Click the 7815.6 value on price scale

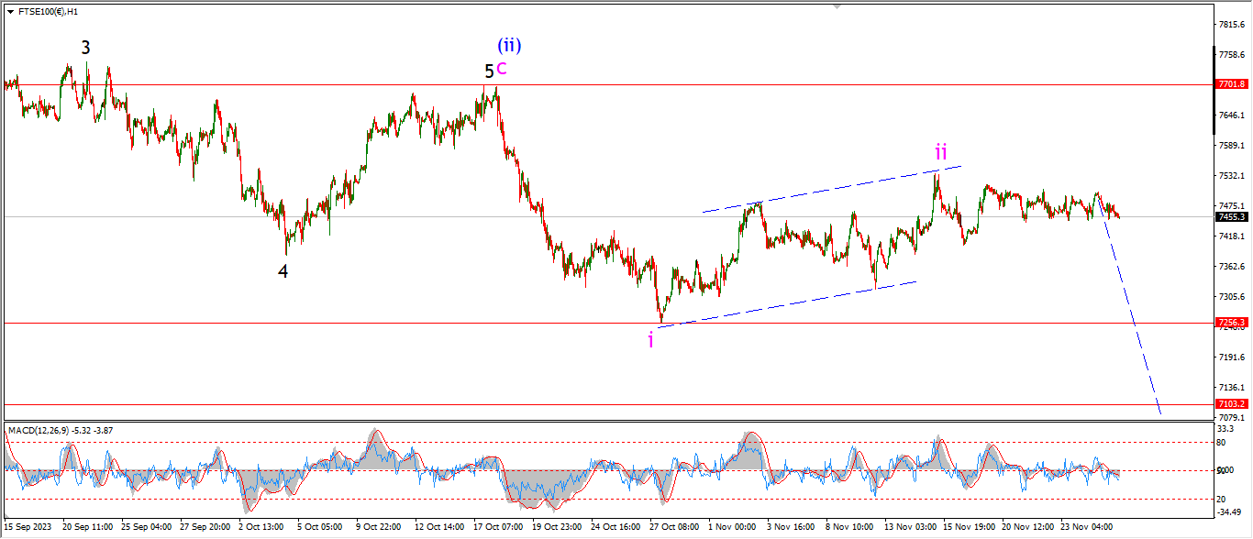pyautogui.click(x=1231, y=25)
